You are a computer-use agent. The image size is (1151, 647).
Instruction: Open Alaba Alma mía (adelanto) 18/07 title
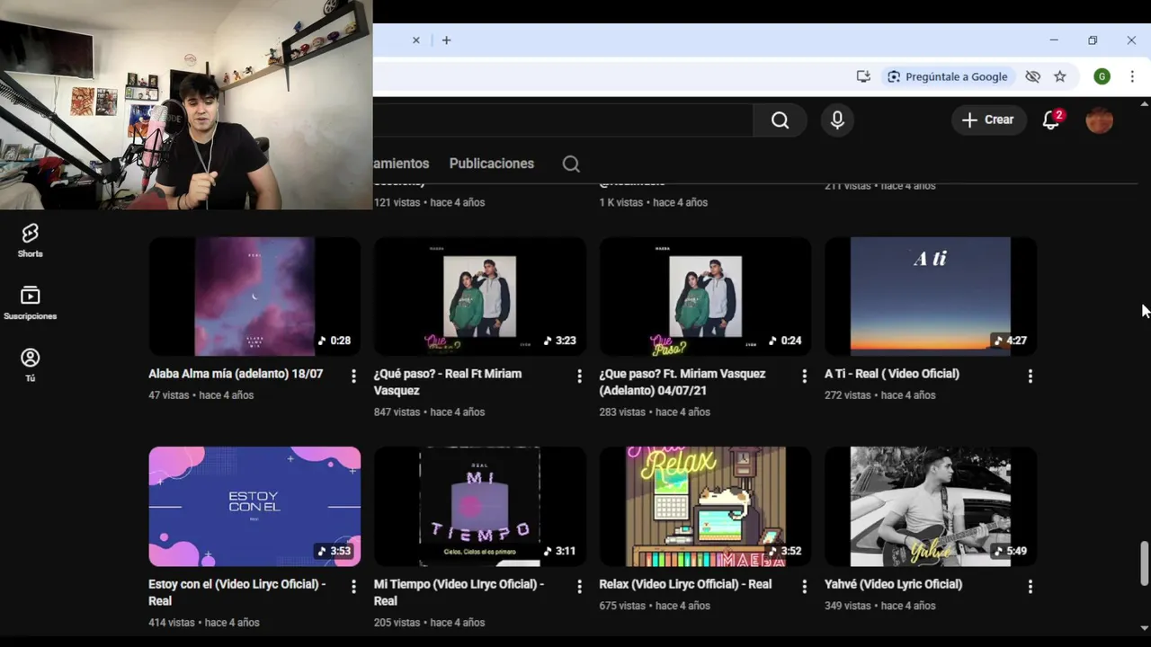[x=236, y=374]
